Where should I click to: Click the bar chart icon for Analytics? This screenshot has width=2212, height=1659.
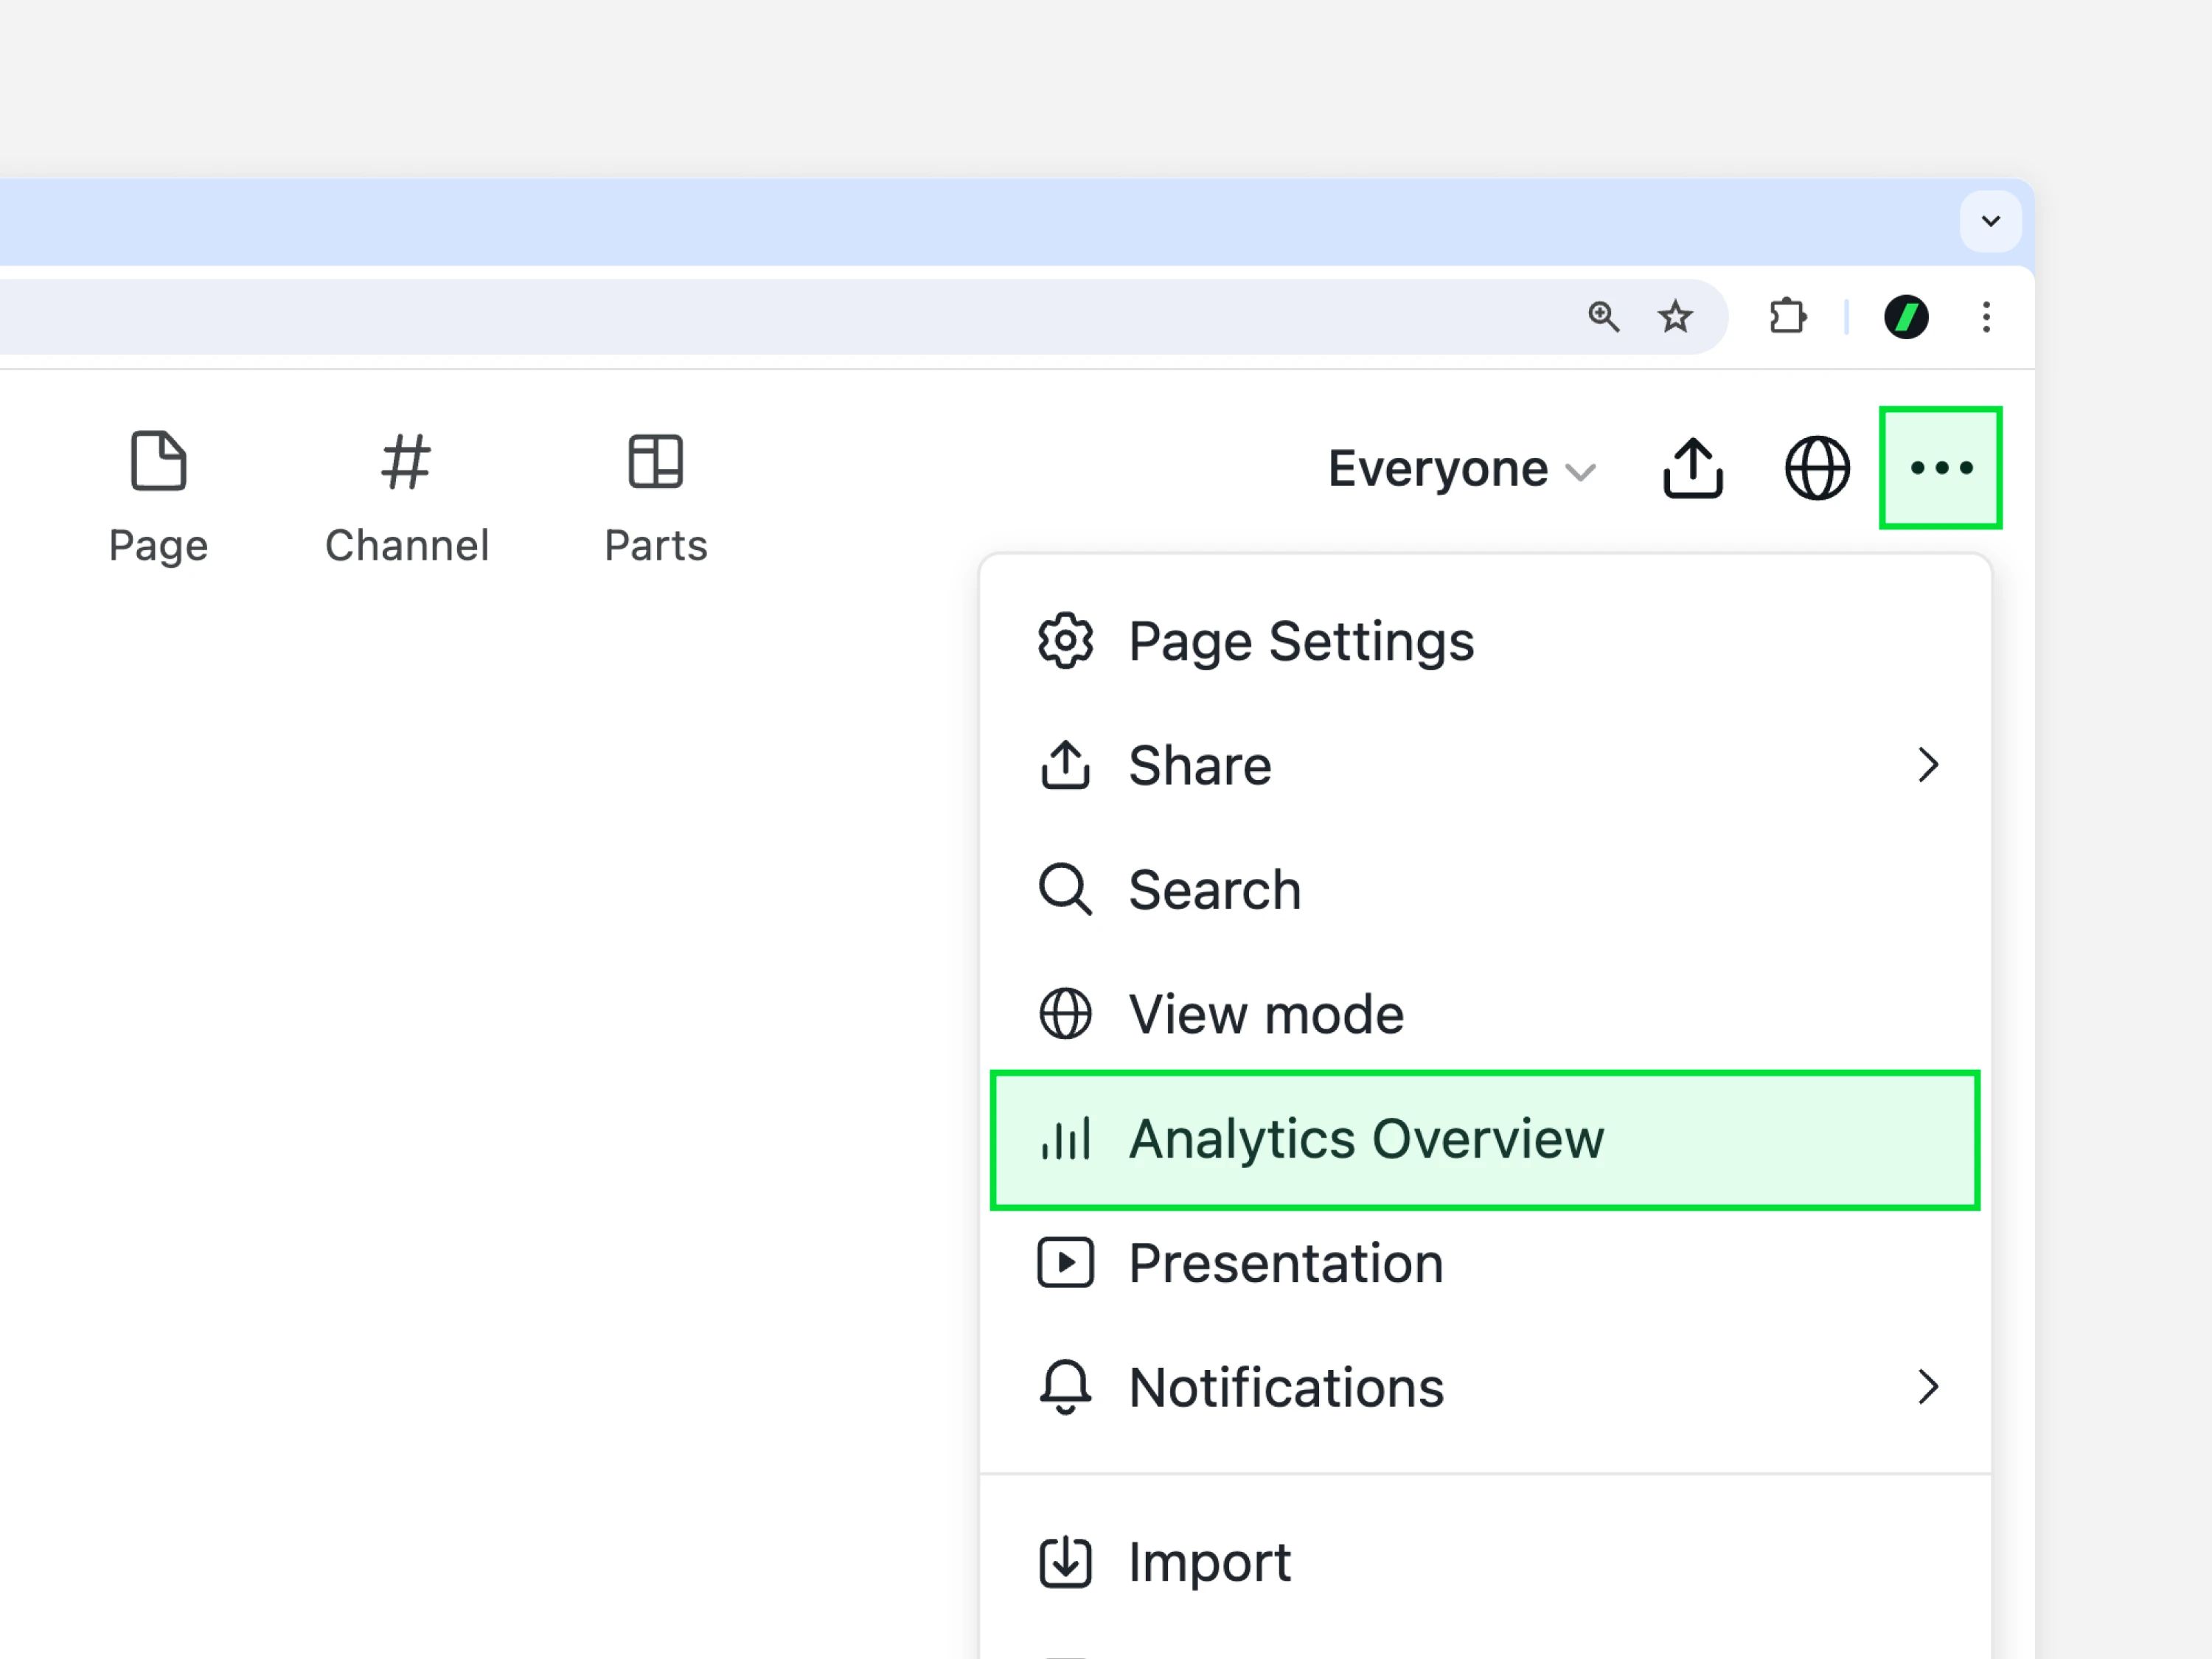click(1065, 1139)
